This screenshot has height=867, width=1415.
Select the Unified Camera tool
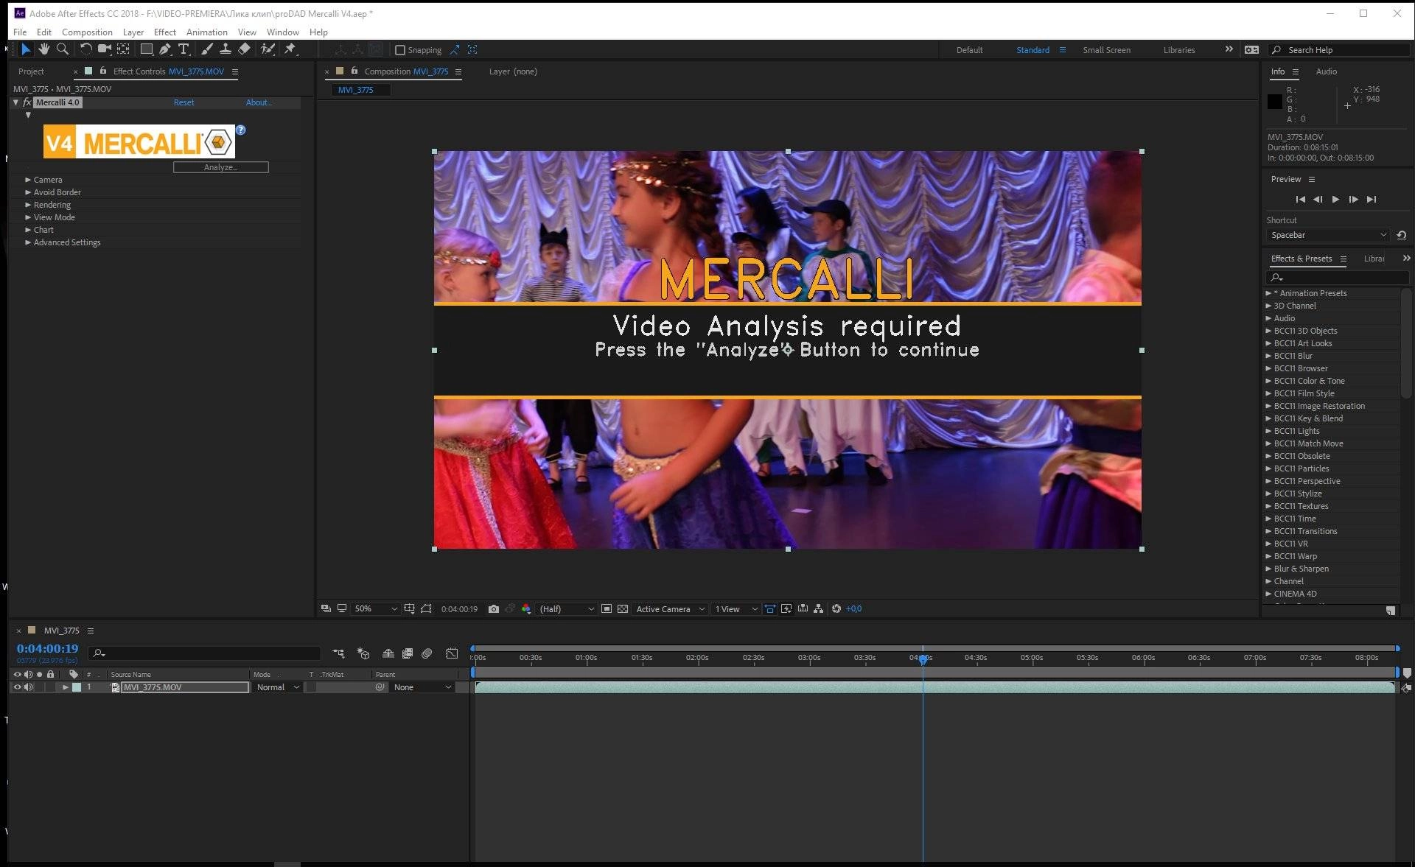(105, 49)
